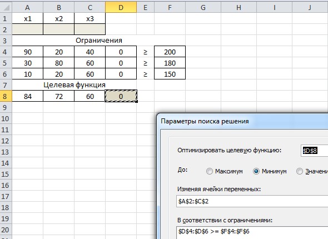Select row 8 header
This screenshot has height=239, width=328.
coord(6,96)
